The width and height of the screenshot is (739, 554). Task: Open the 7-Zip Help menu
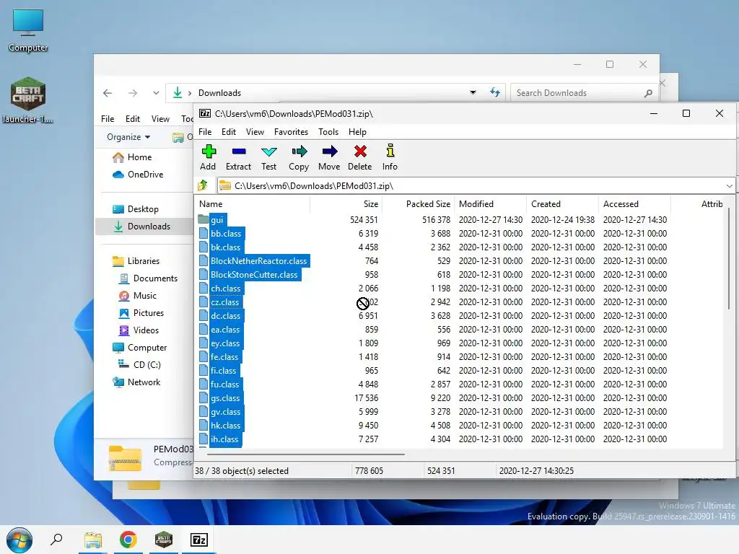[358, 132]
